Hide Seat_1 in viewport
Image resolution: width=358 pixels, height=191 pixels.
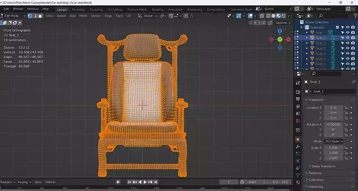pos(348,38)
